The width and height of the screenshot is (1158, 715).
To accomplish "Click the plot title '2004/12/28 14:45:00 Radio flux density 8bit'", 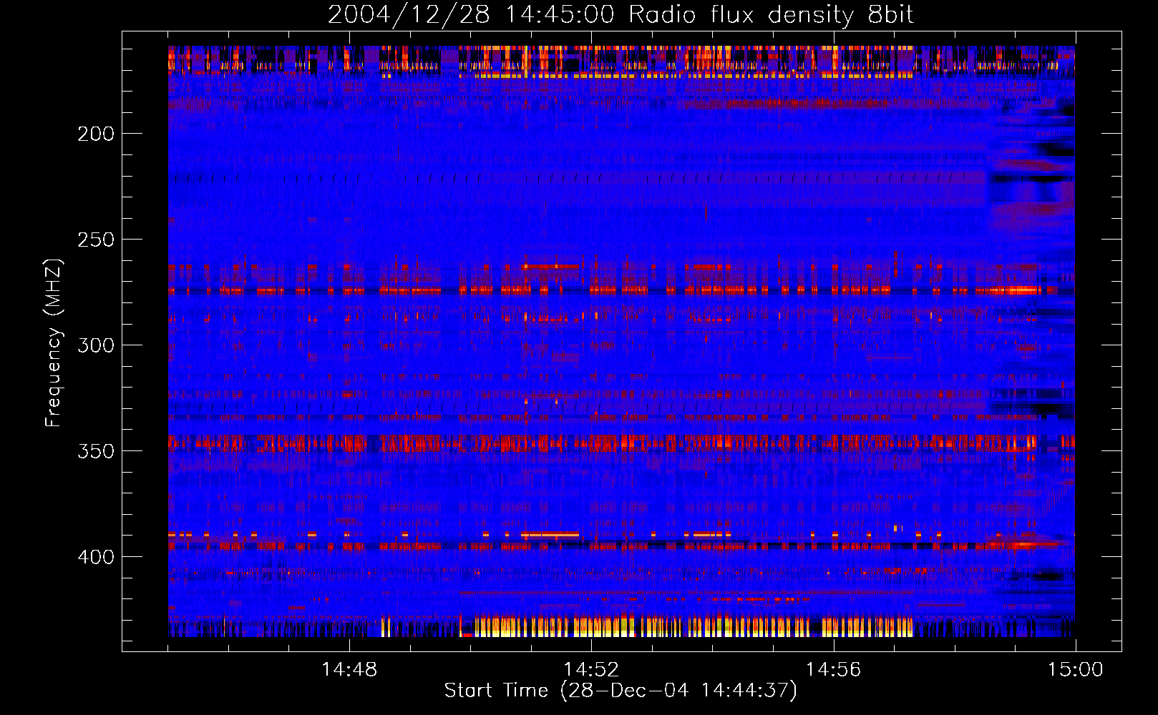I will pos(621,15).
